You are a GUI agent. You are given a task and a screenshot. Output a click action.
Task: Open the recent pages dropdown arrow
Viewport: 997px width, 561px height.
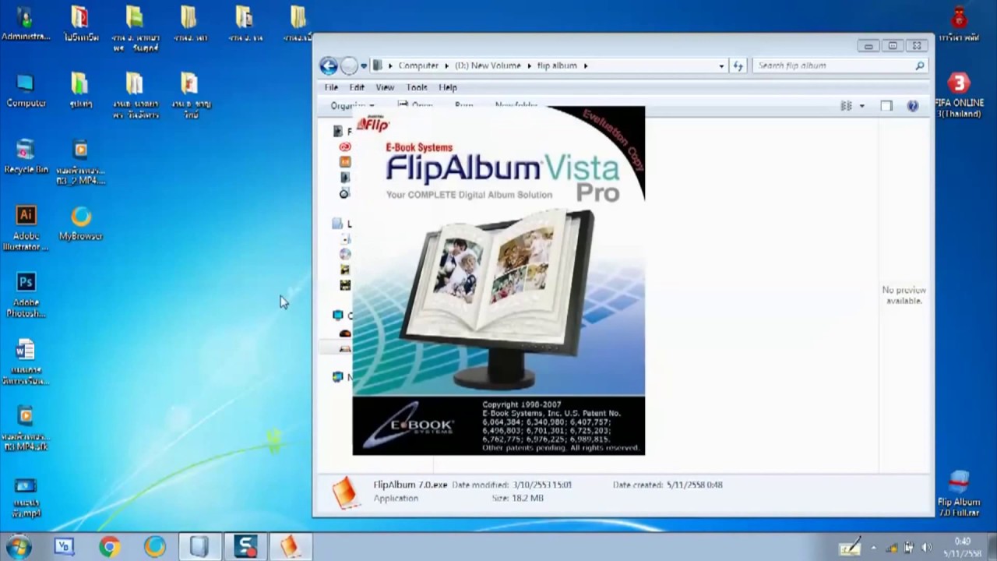365,66
